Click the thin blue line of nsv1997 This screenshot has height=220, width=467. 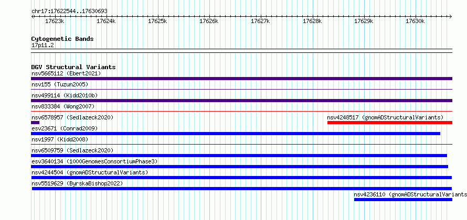(x=241, y=144)
